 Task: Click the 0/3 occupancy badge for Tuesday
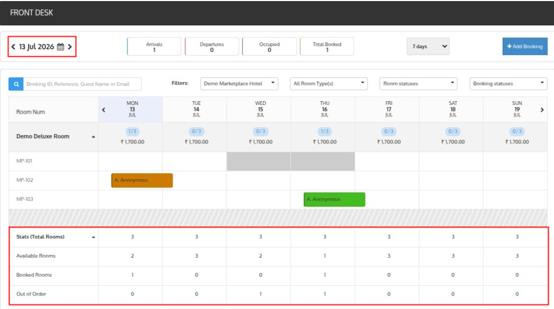tap(196, 132)
